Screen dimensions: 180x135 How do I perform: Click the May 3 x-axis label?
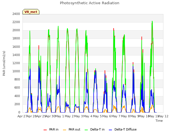tap(78, 116)
